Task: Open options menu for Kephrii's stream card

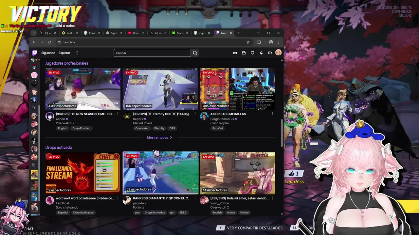Action: (x=195, y=114)
